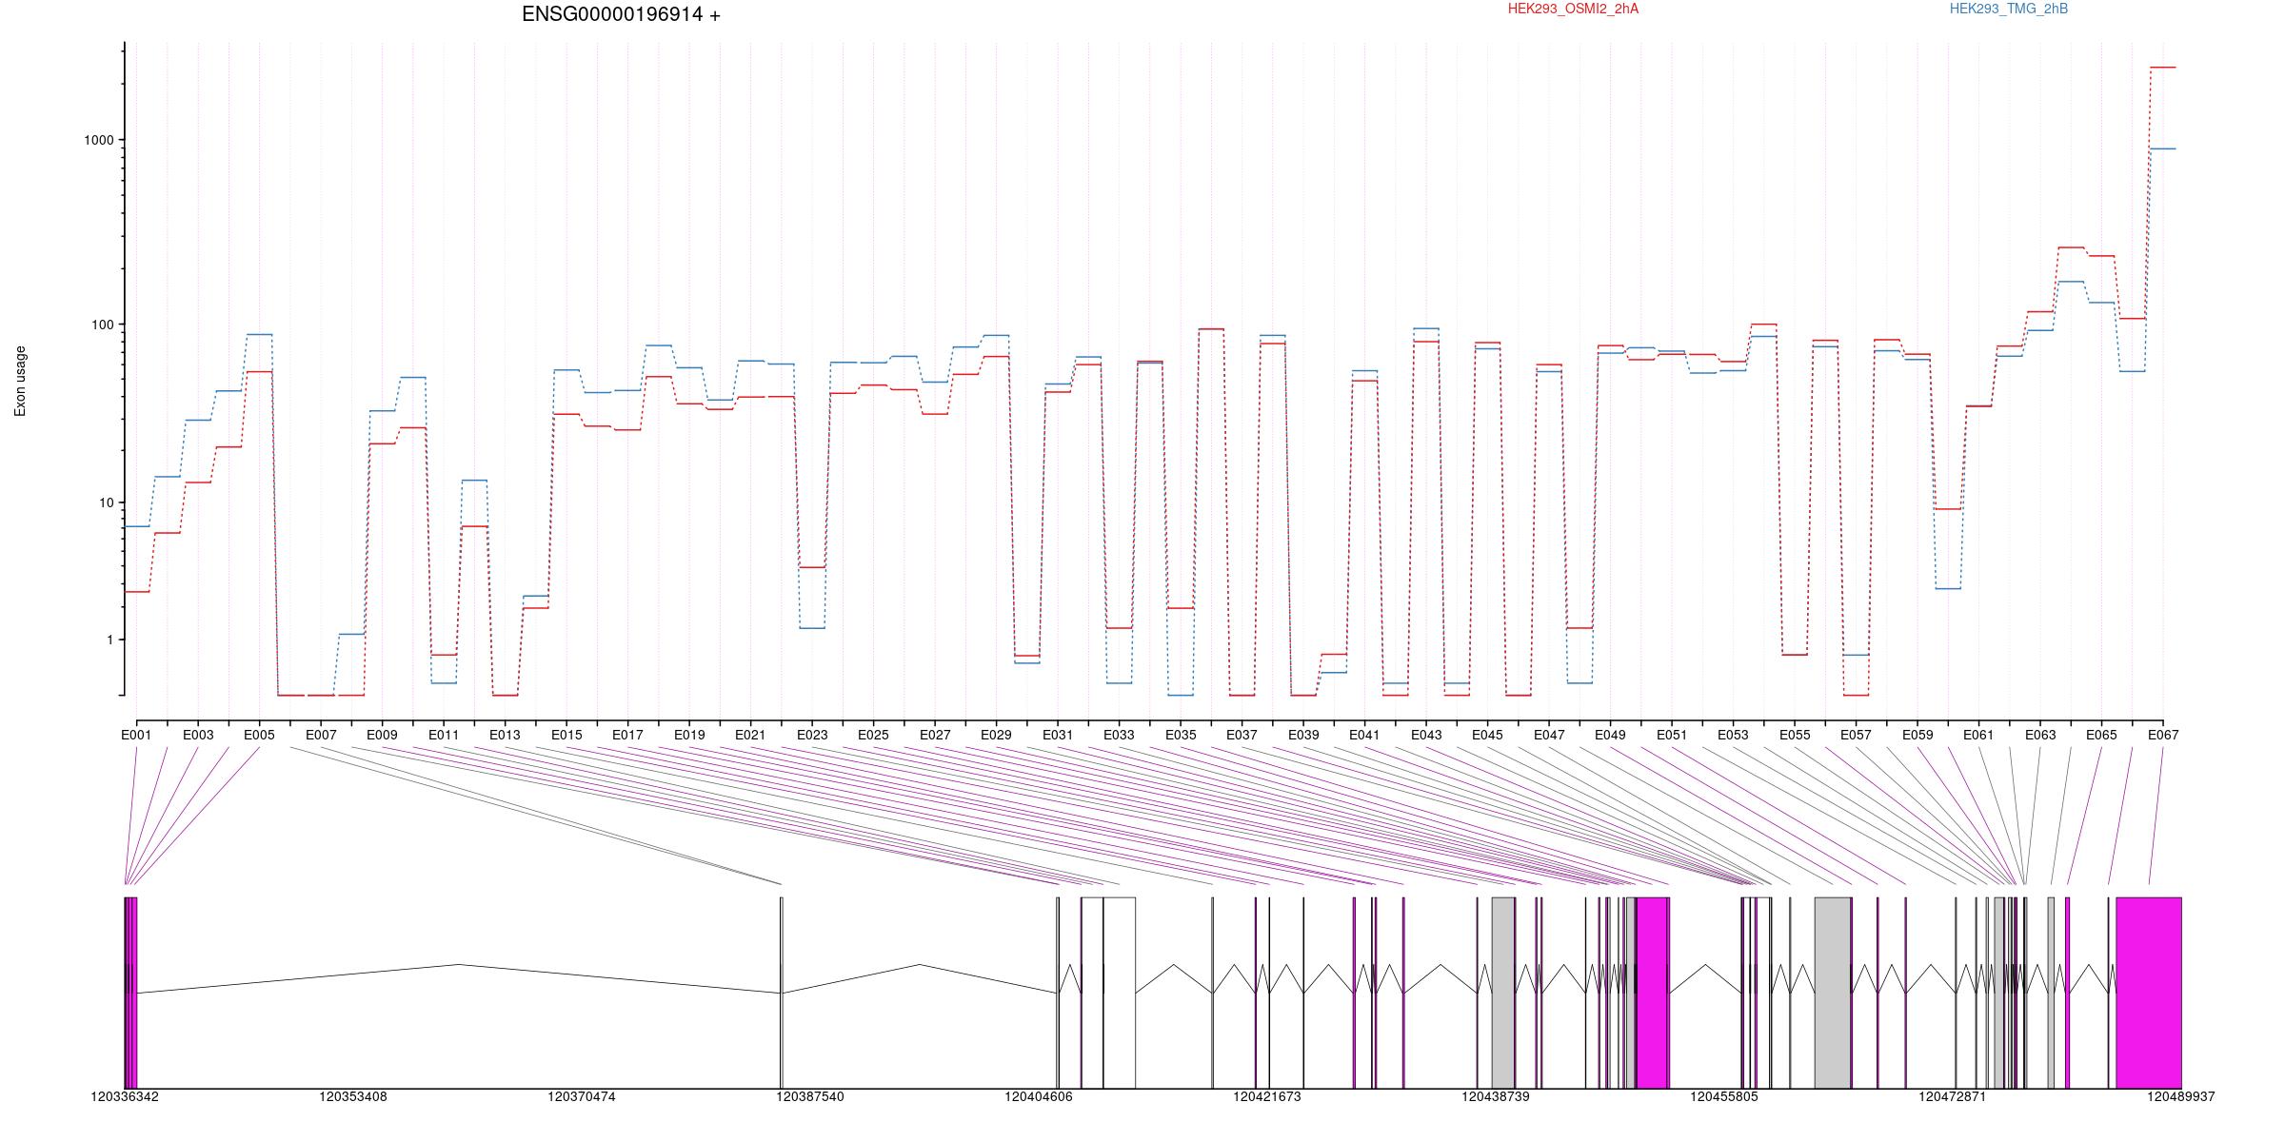The height and width of the screenshot is (1142, 2285).
Task: Select exon label E055
Action: [x=1795, y=735]
